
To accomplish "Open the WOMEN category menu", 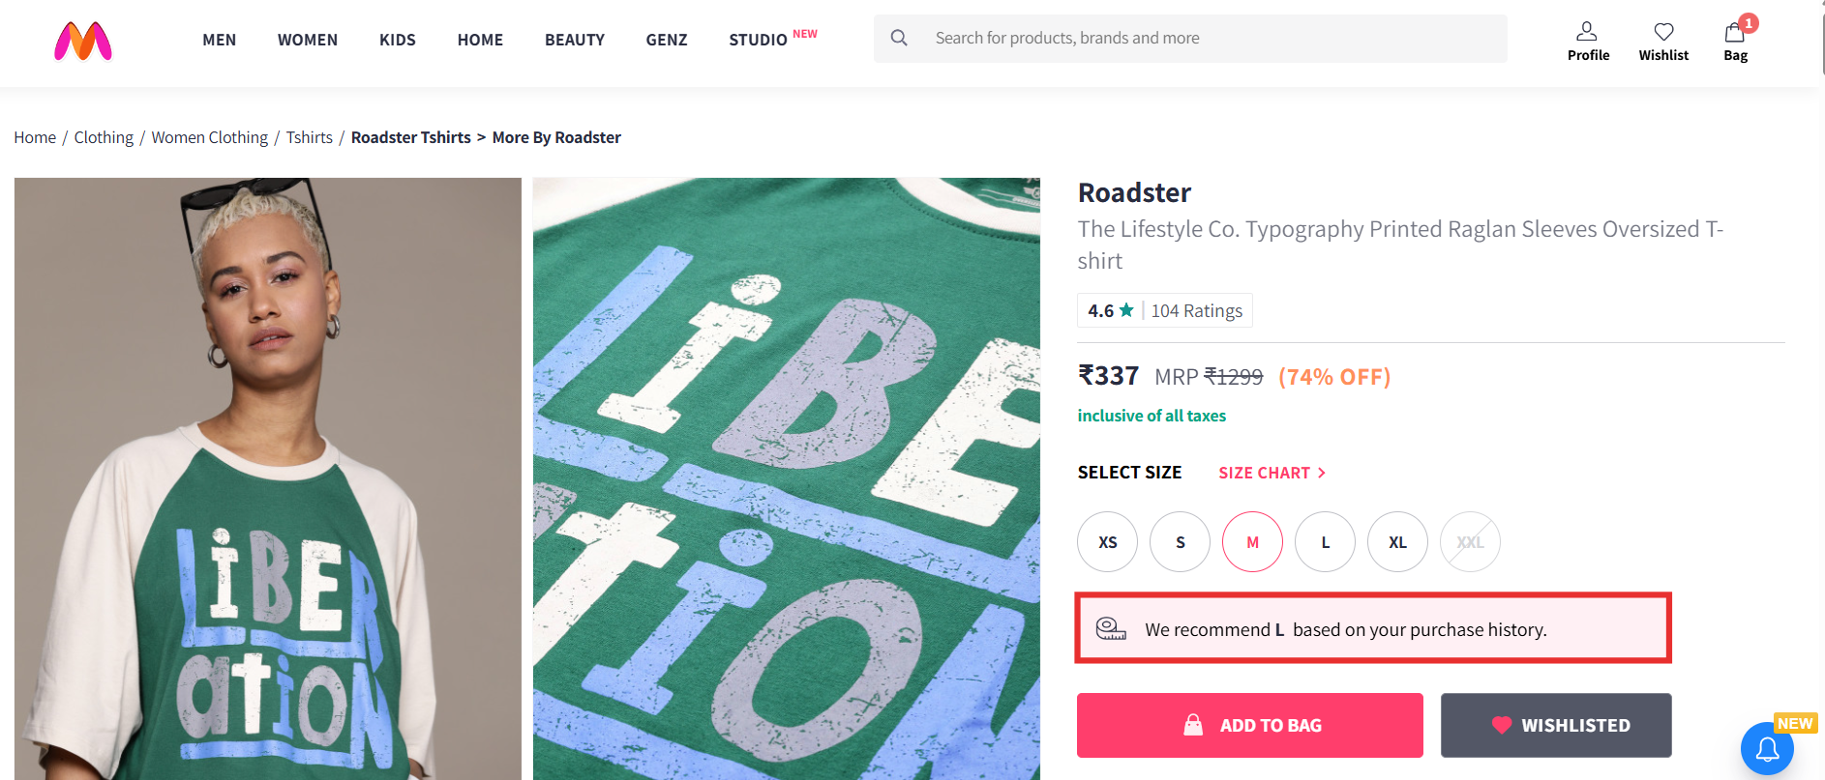I will point(308,40).
